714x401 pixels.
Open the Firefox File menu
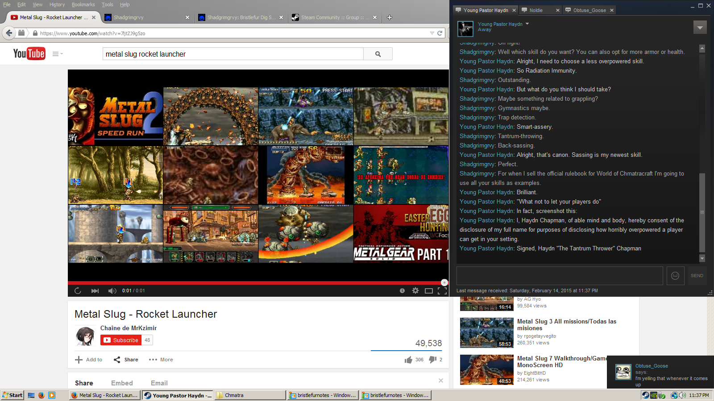click(x=7, y=4)
